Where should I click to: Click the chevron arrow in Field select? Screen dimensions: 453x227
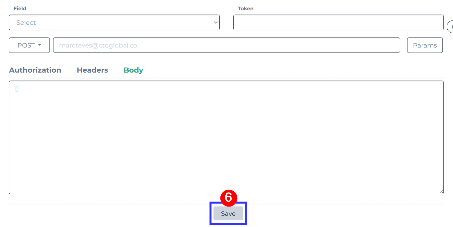216,22
